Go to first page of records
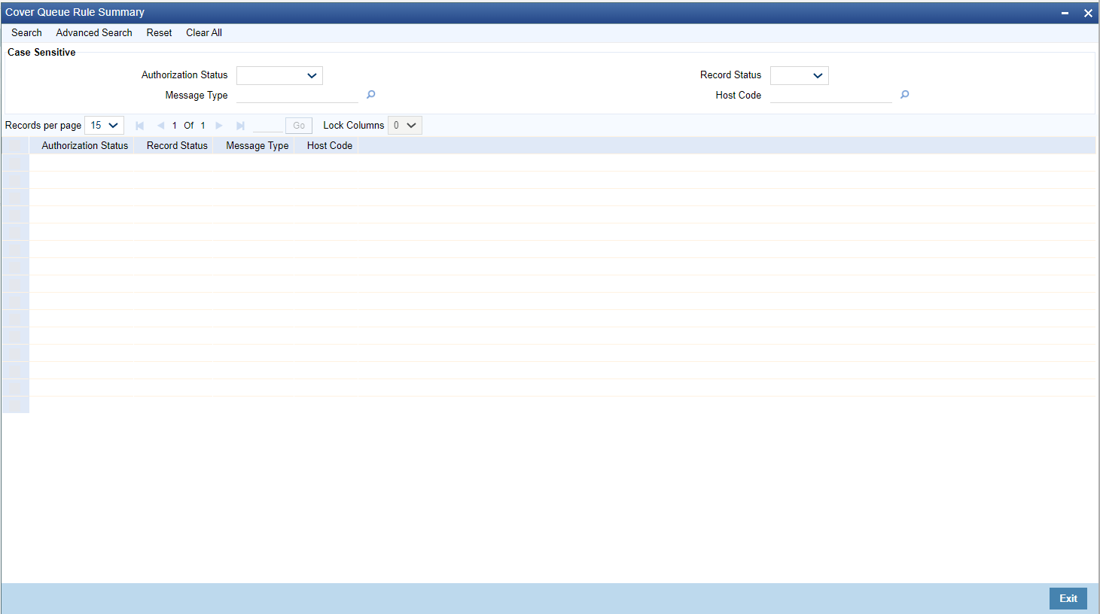The image size is (1100, 614). 139,126
